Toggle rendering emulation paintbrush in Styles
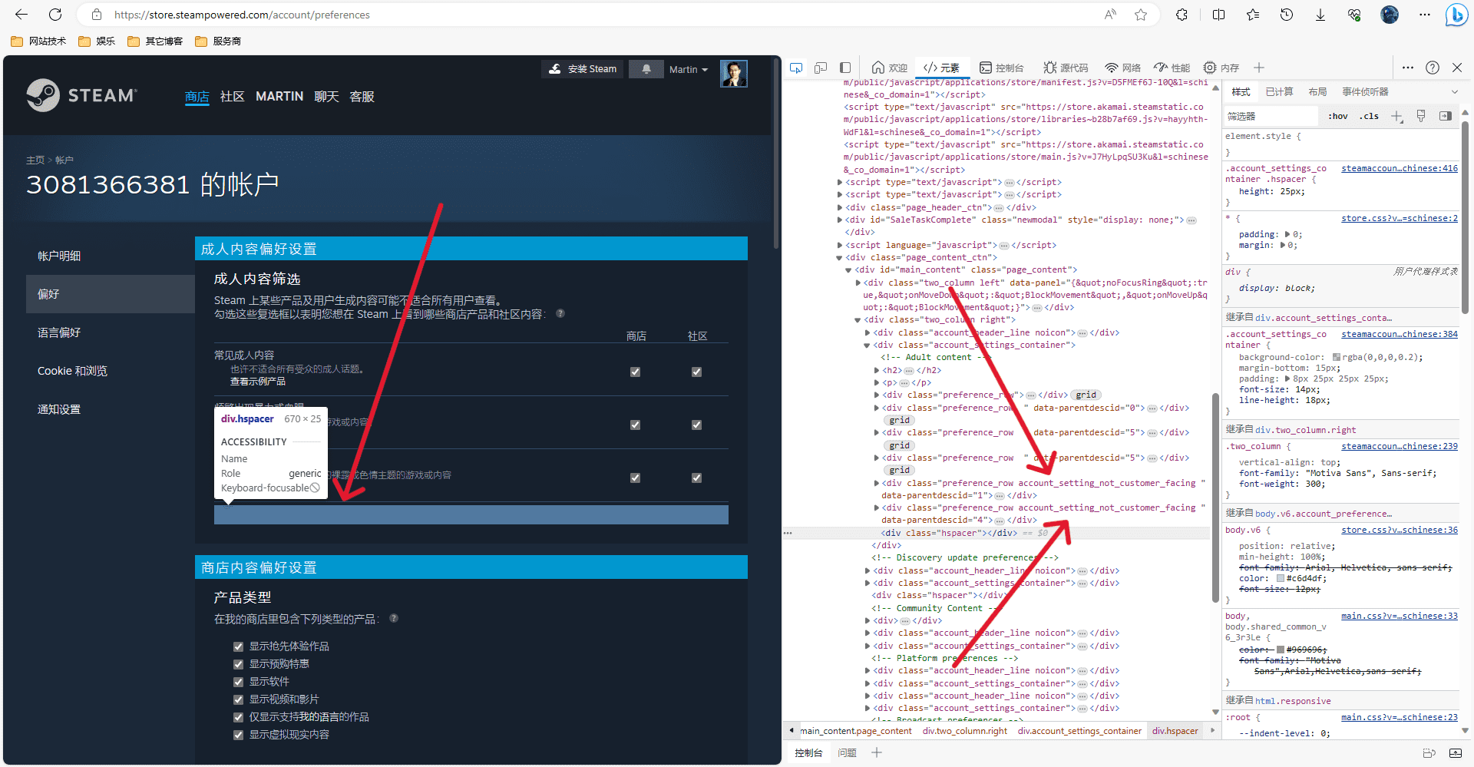1474x767 pixels. [x=1421, y=116]
